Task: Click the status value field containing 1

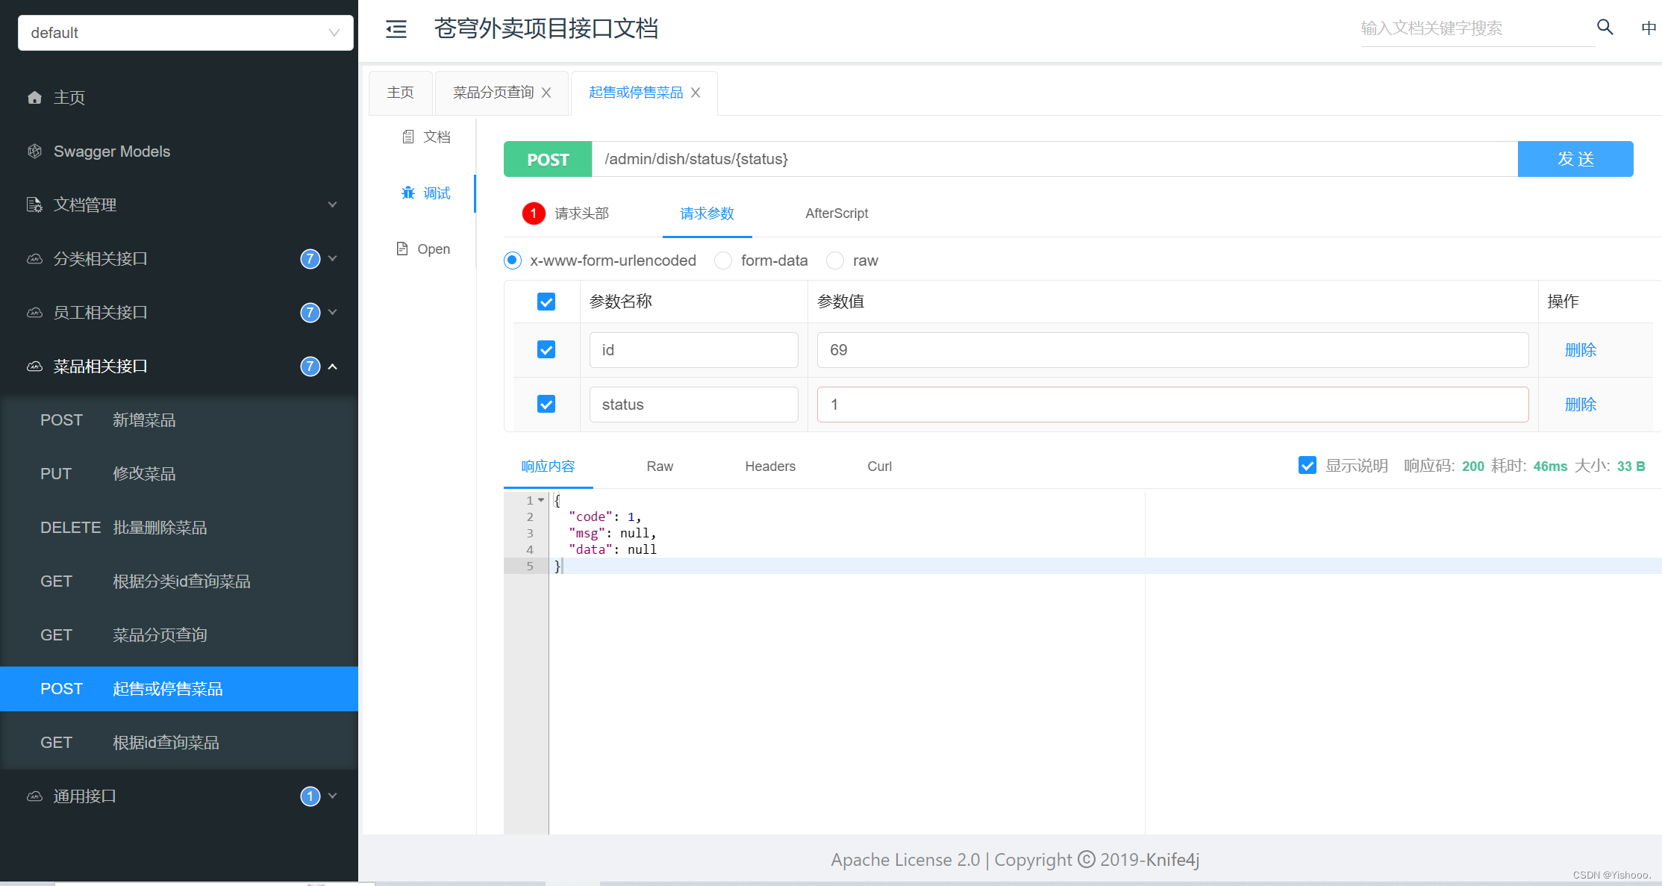Action: pyautogui.click(x=1172, y=405)
